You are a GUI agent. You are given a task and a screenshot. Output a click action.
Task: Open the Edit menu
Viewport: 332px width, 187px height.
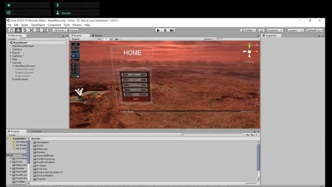pos(16,25)
